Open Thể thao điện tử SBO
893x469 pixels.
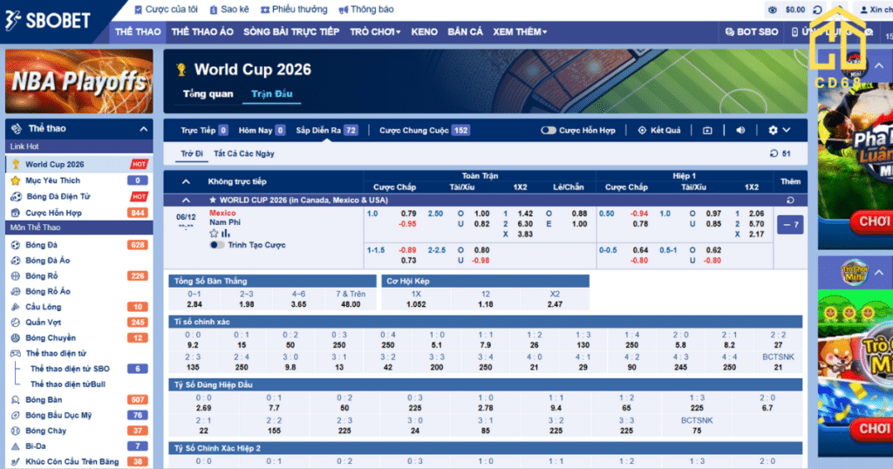click(x=70, y=369)
